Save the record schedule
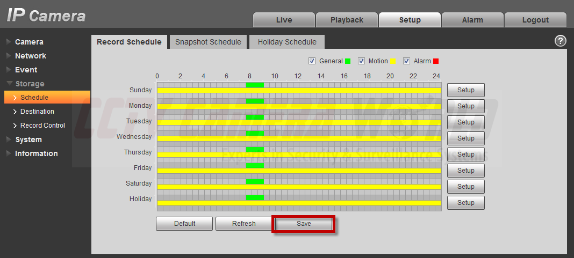This screenshot has width=574, height=258. (304, 224)
